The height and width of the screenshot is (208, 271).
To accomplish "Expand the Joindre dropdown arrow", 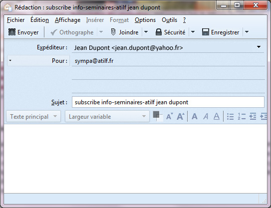I will pos(146,32).
